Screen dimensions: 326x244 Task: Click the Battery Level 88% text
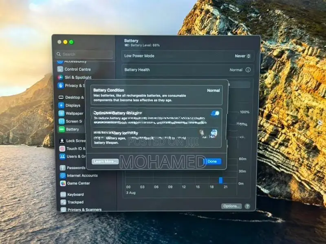click(x=145, y=45)
